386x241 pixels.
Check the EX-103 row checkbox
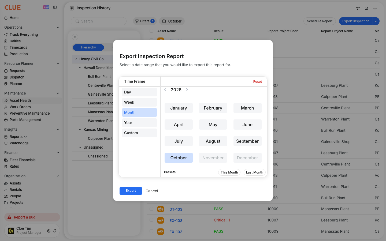151,231
